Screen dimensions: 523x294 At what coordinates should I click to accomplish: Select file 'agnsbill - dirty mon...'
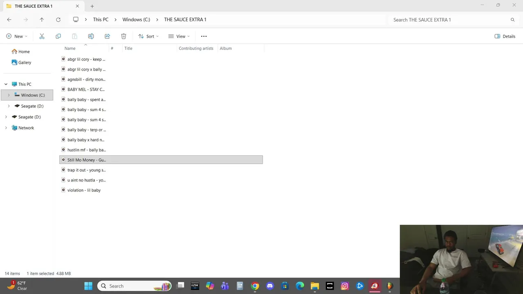(x=161, y=79)
